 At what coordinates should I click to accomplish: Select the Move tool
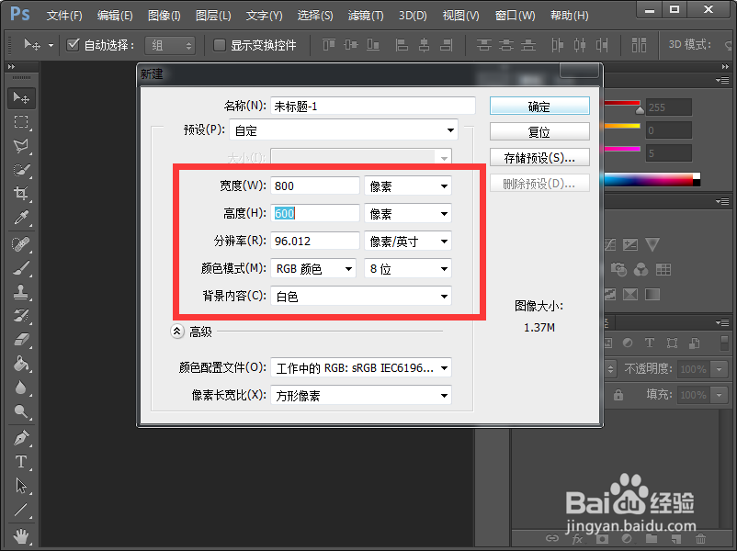tap(19, 96)
